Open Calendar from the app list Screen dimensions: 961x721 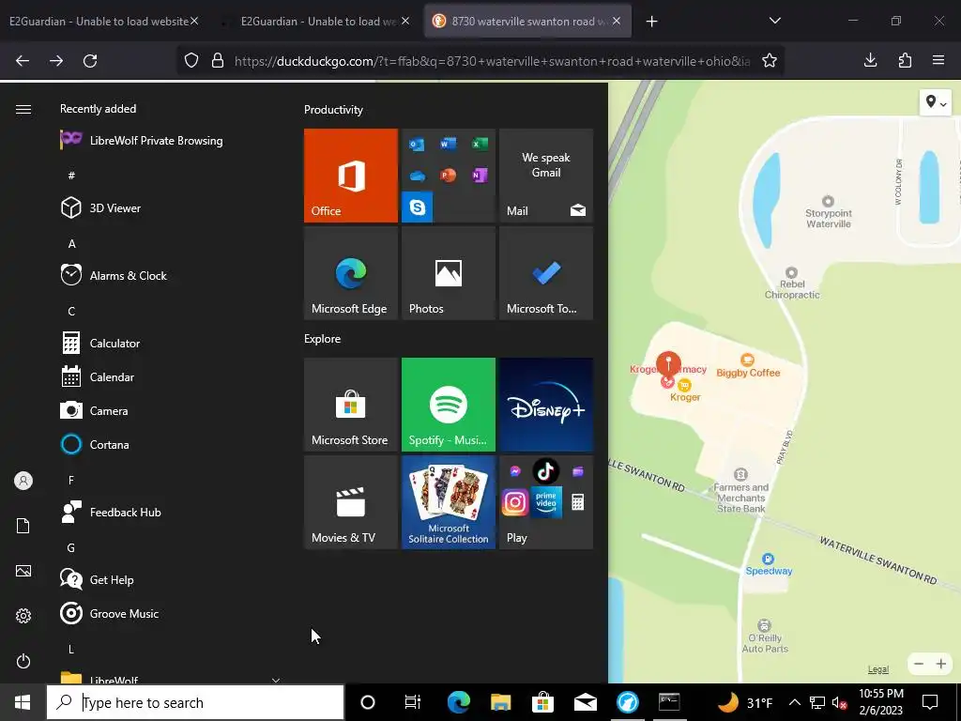click(x=172, y=377)
